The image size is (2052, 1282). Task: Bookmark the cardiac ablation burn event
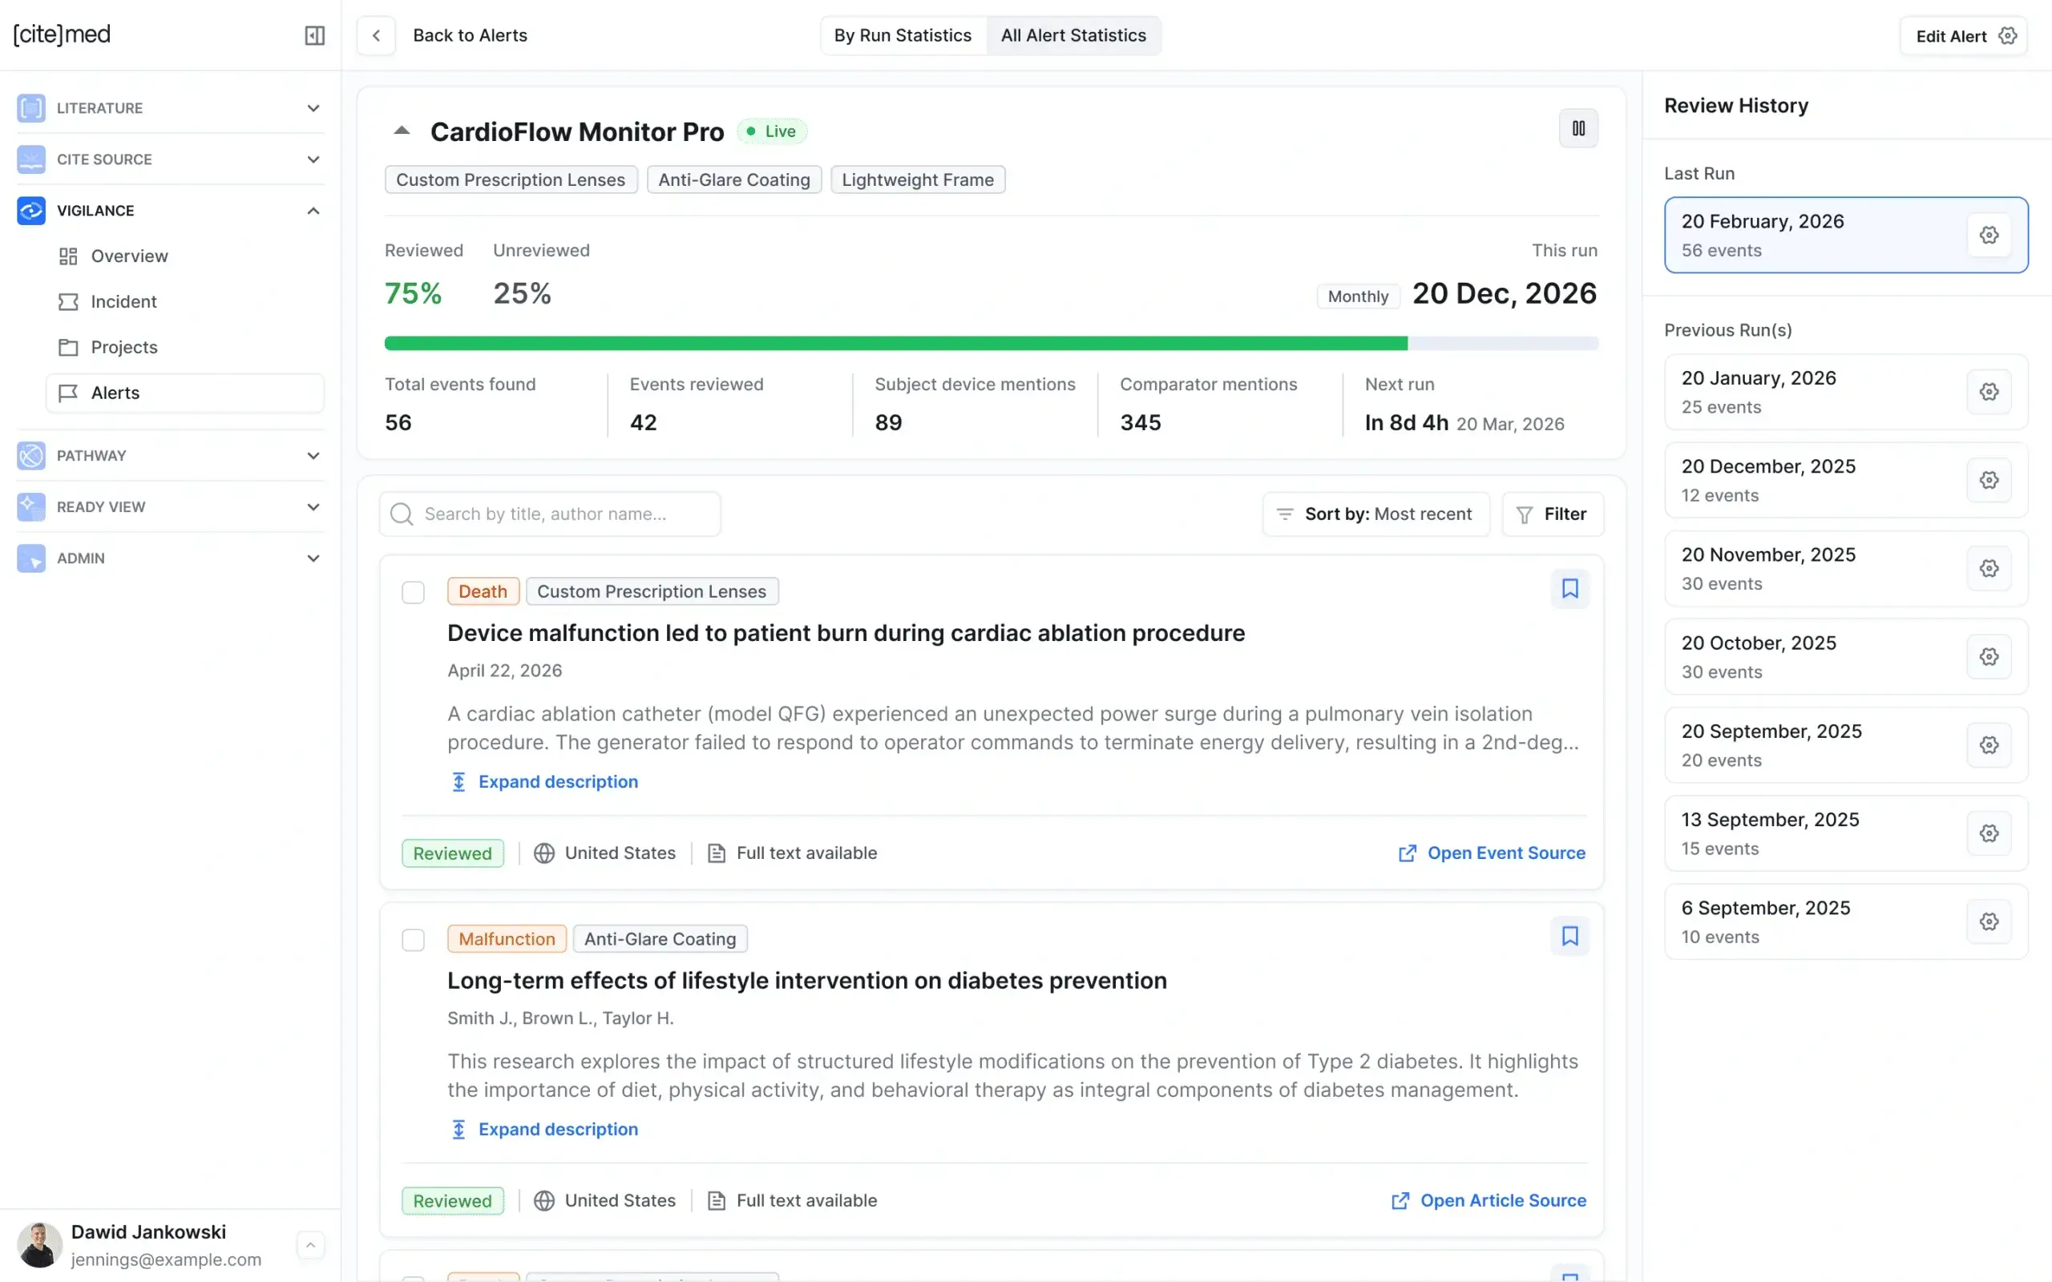(x=1569, y=588)
